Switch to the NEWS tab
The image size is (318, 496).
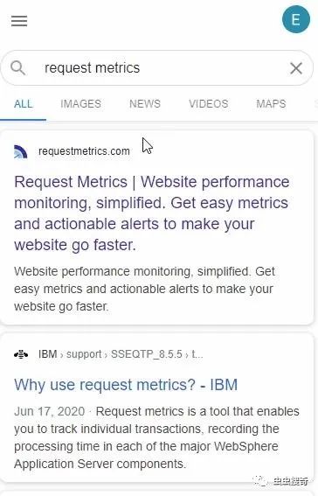(x=145, y=104)
